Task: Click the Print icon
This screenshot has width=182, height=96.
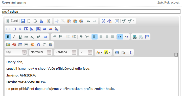Action: click(x=41, y=21)
